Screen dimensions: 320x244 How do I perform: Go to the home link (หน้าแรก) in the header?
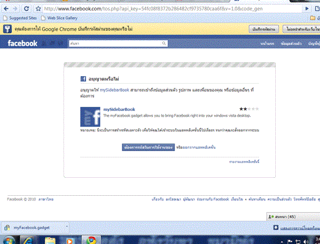coord(267,44)
